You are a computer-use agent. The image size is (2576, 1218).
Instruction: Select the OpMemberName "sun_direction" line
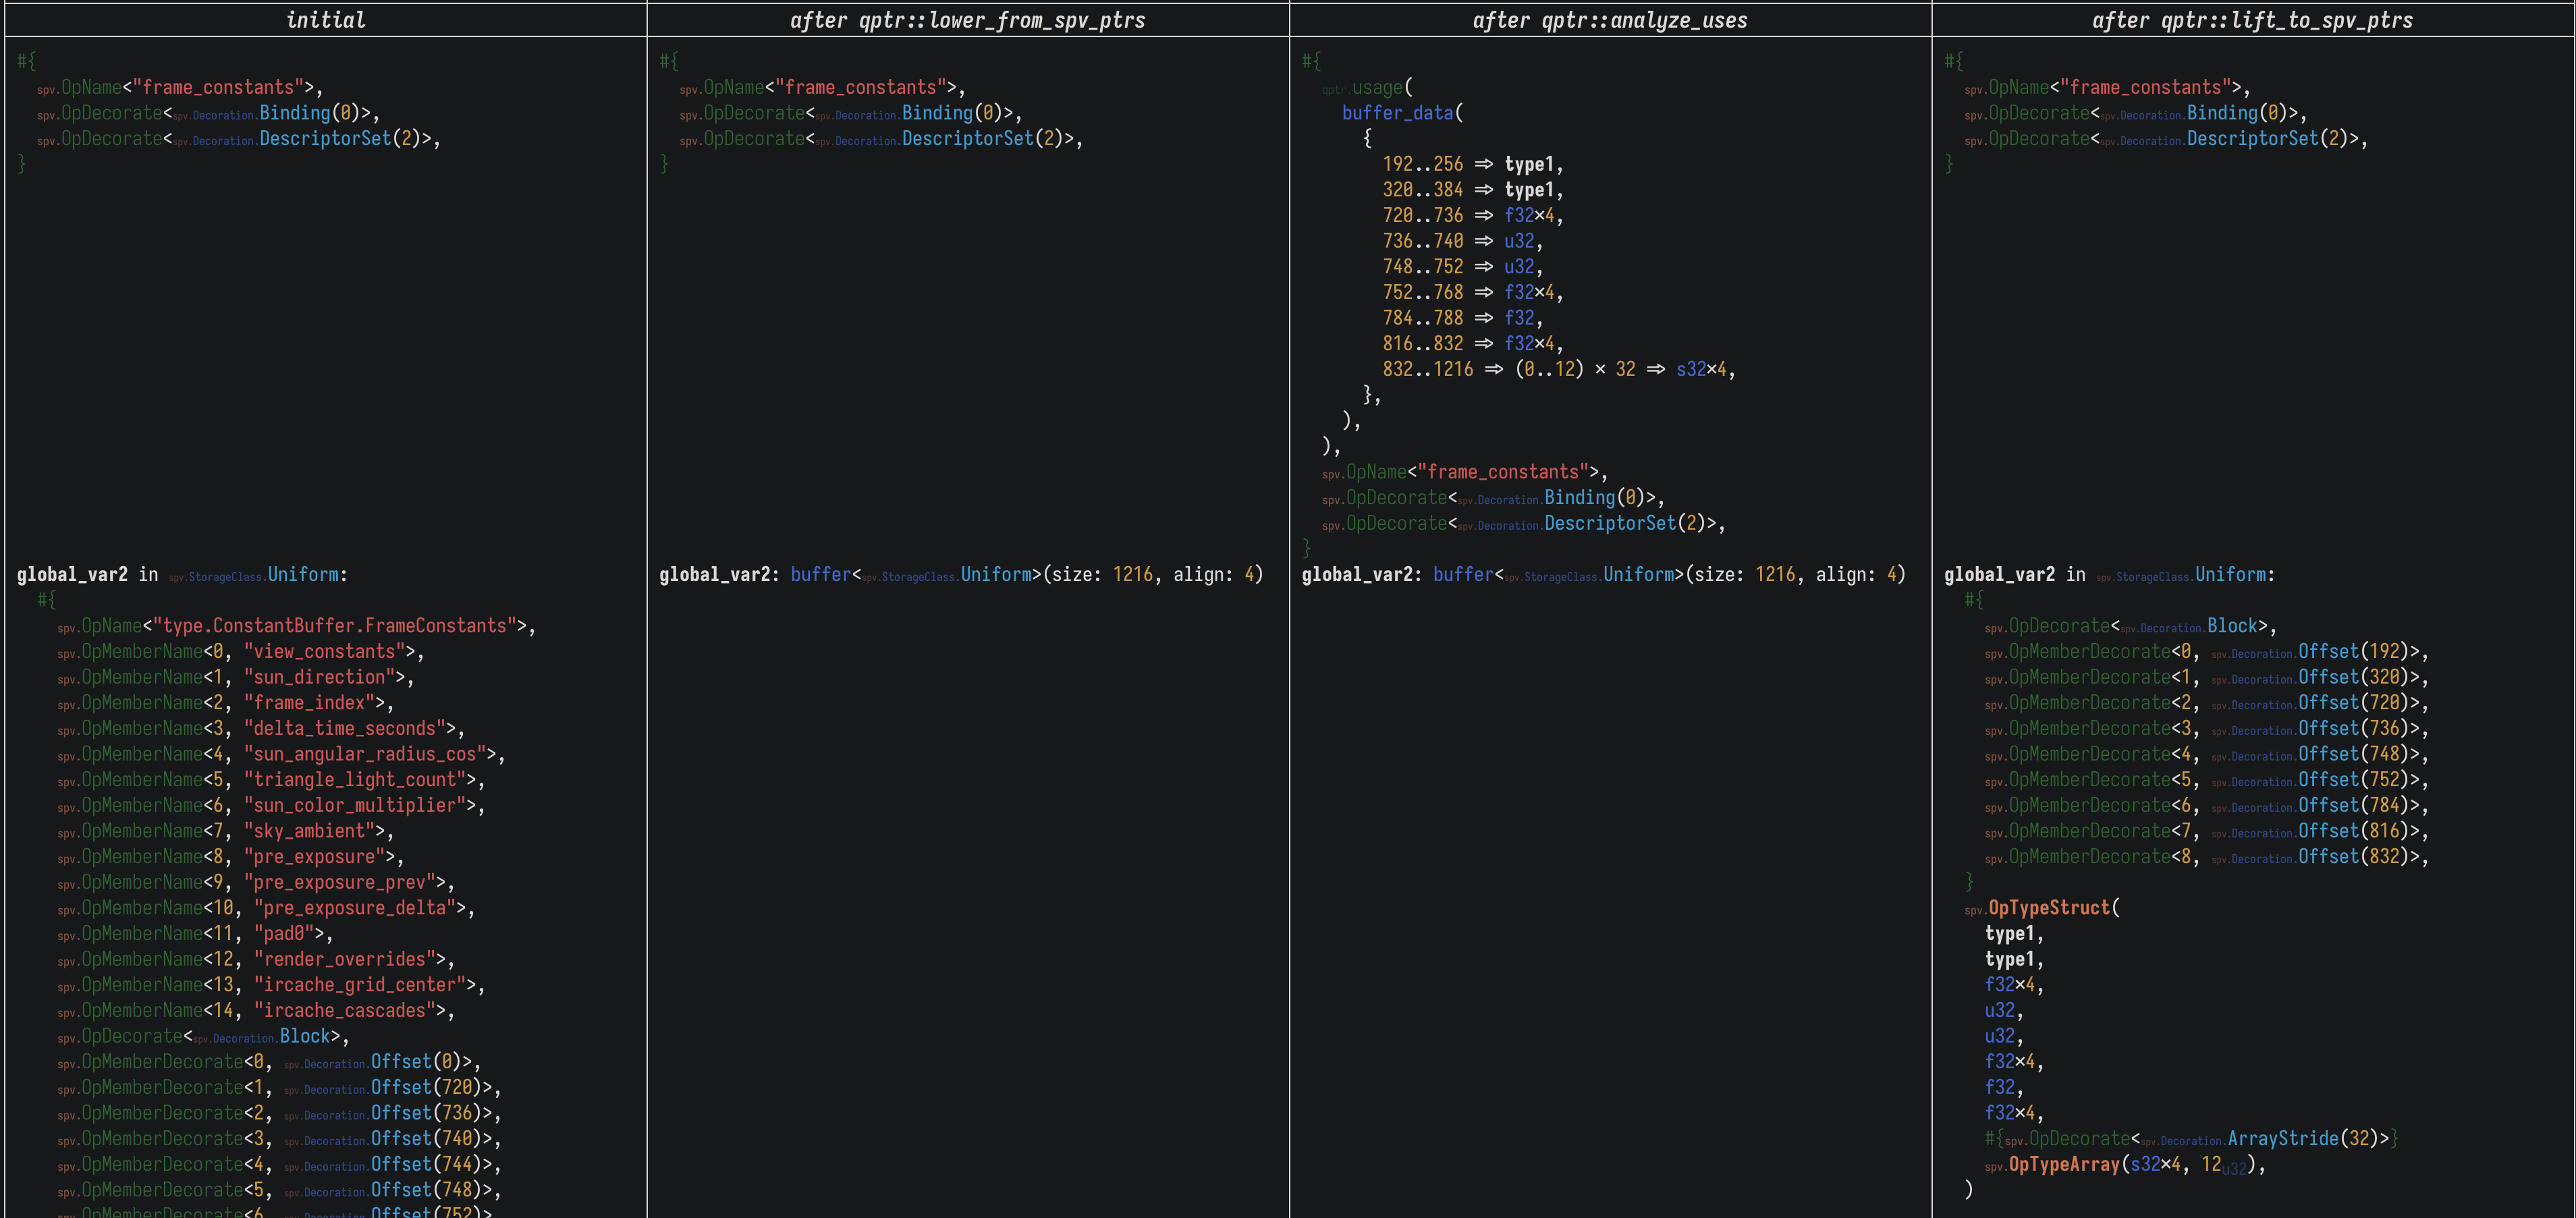click(x=236, y=677)
